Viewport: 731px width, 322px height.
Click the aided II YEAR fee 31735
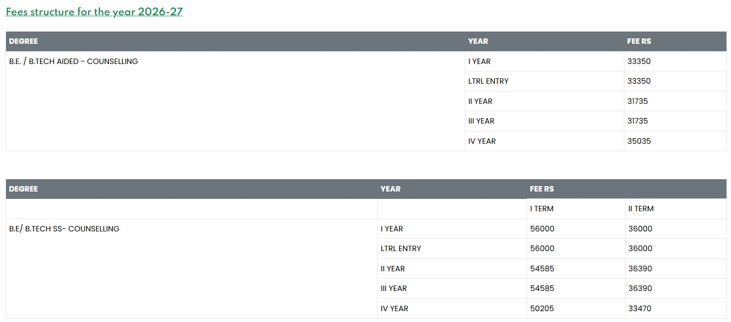(637, 101)
